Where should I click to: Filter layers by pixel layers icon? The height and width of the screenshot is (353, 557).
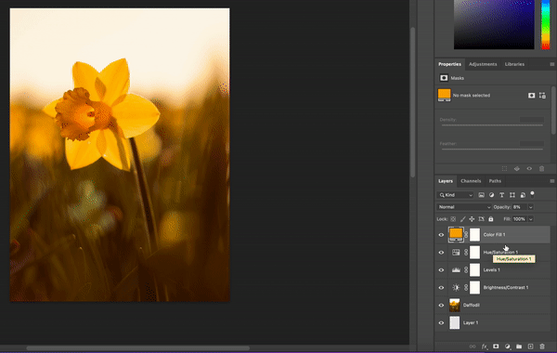point(481,195)
